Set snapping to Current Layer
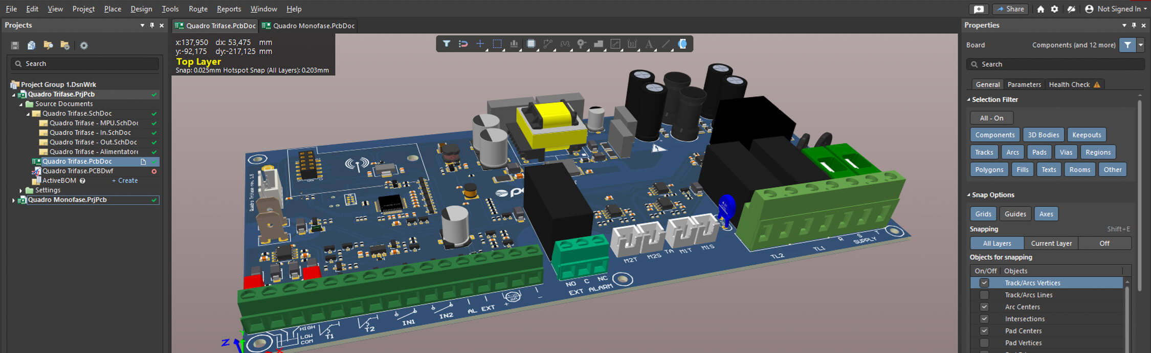Viewport: 1151px width, 353px height. [1051, 244]
